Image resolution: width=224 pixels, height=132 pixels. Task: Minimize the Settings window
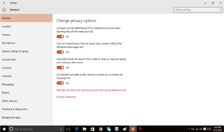click(x=205, y=3)
